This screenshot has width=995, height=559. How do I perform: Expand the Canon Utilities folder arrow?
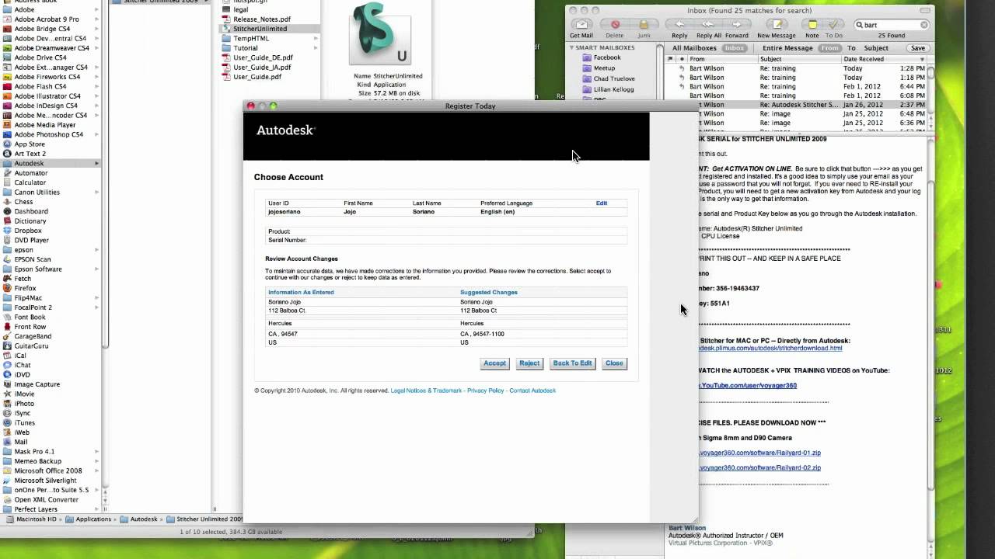(x=97, y=192)
